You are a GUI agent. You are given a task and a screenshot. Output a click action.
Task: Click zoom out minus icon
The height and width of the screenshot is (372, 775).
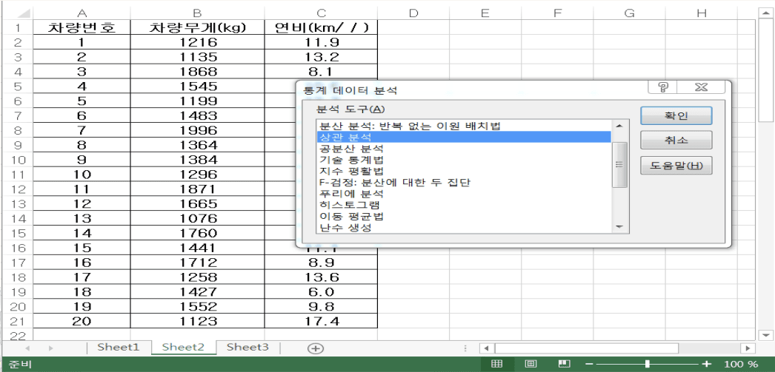pos(589,364)
